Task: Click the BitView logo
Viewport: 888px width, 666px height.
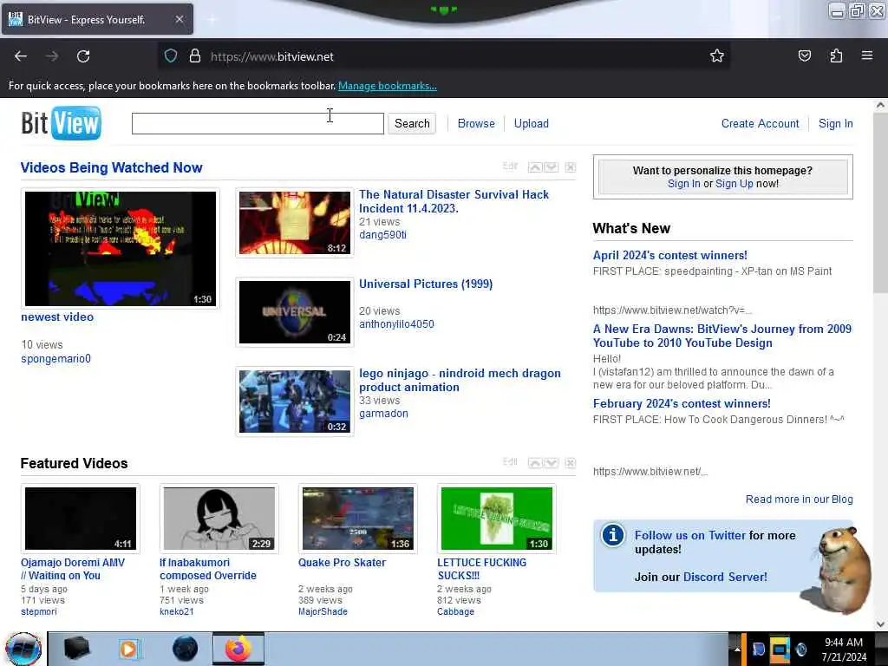Action: pyautogui.click(x=62, y=123)
